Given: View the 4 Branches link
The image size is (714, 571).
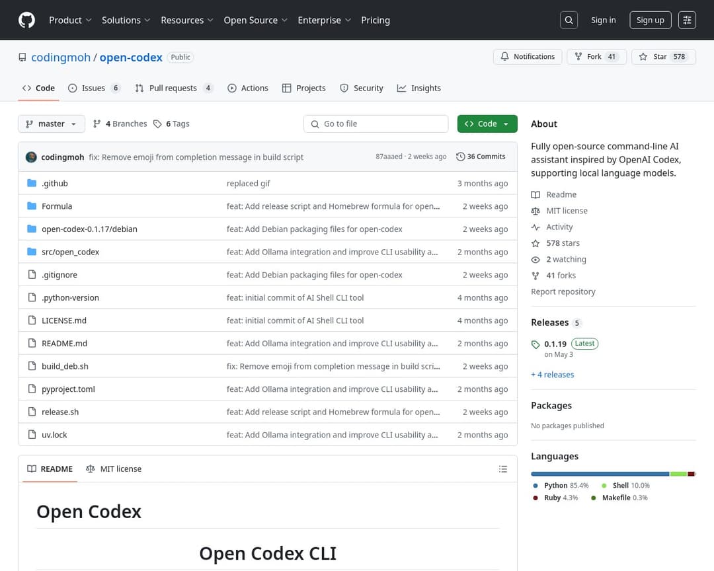Looking at the screenshot, I should click(x=120, y=124).
